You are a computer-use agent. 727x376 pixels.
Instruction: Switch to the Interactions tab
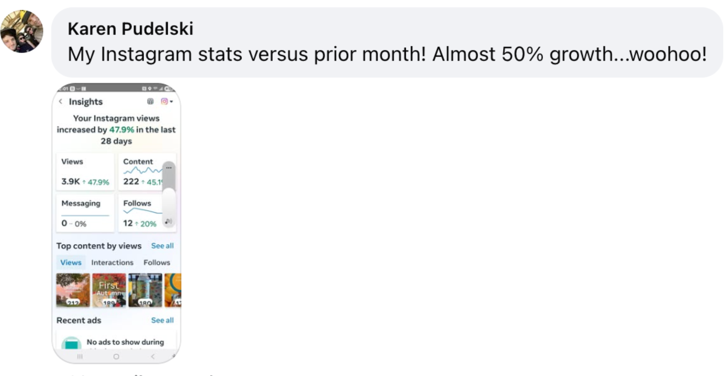112,262
